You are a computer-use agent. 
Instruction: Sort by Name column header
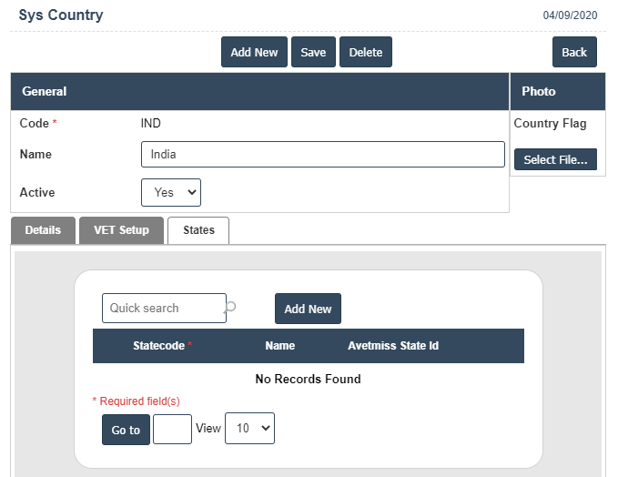(279, 346)
